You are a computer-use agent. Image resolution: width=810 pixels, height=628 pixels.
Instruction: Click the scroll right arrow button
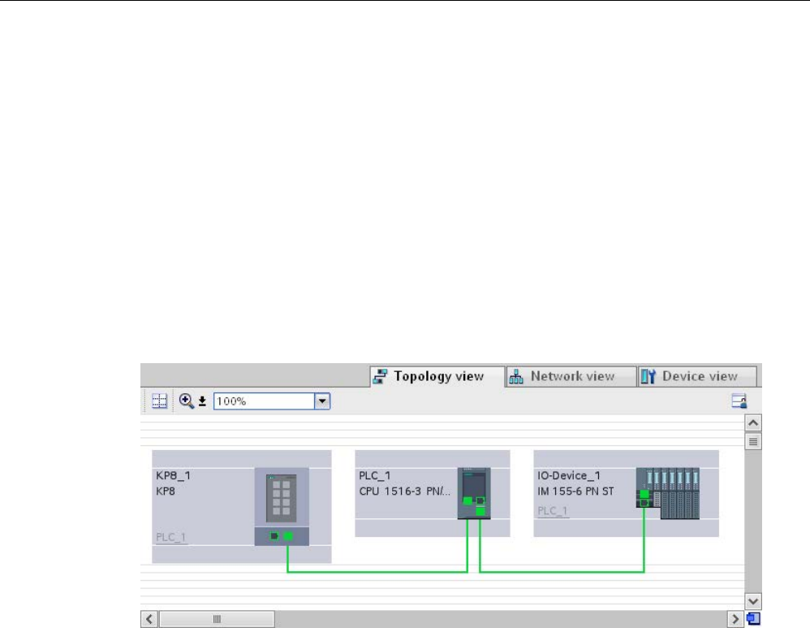(x=735, y=619)
